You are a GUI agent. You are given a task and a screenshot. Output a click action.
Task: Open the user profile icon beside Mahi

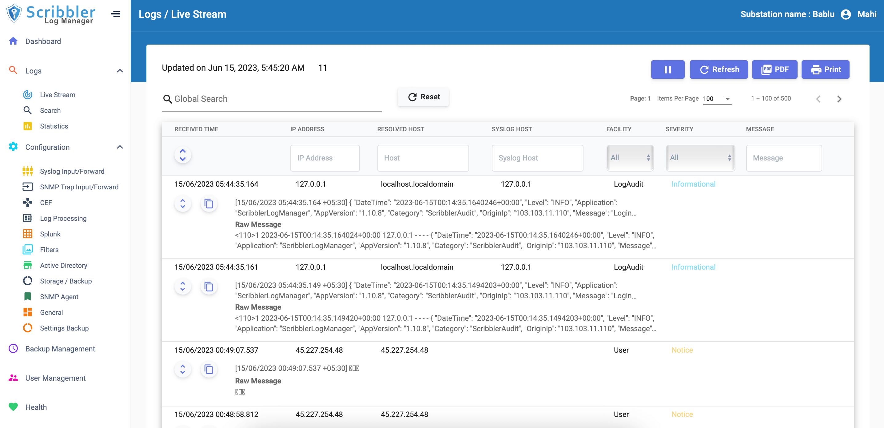click(x=846, y=14)
